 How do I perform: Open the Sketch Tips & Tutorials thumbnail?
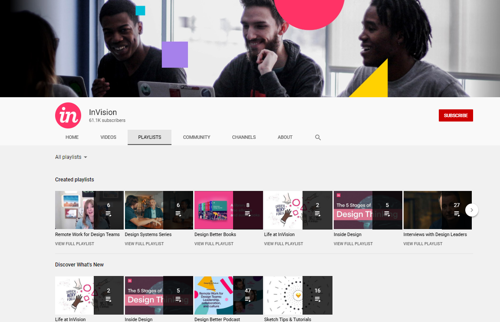298,296
